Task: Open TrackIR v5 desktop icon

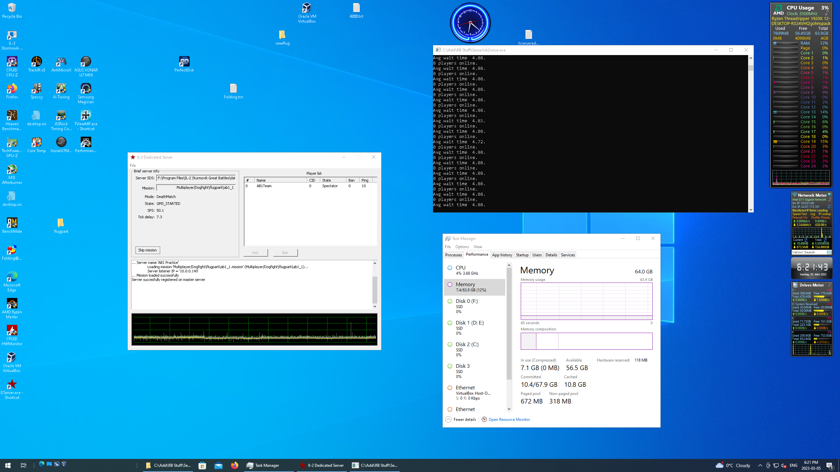Action: click(36, 64)
